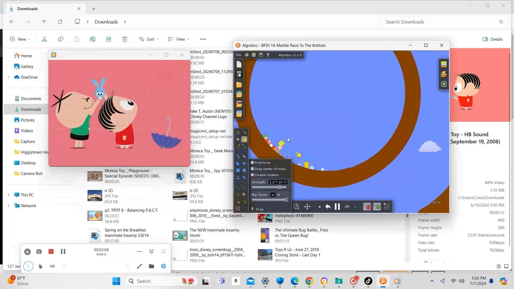Click the Details pane button
This screenshot has height=289, width=514.
click(x=493, y=39)
